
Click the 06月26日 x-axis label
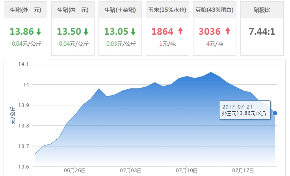pos(74,170)
